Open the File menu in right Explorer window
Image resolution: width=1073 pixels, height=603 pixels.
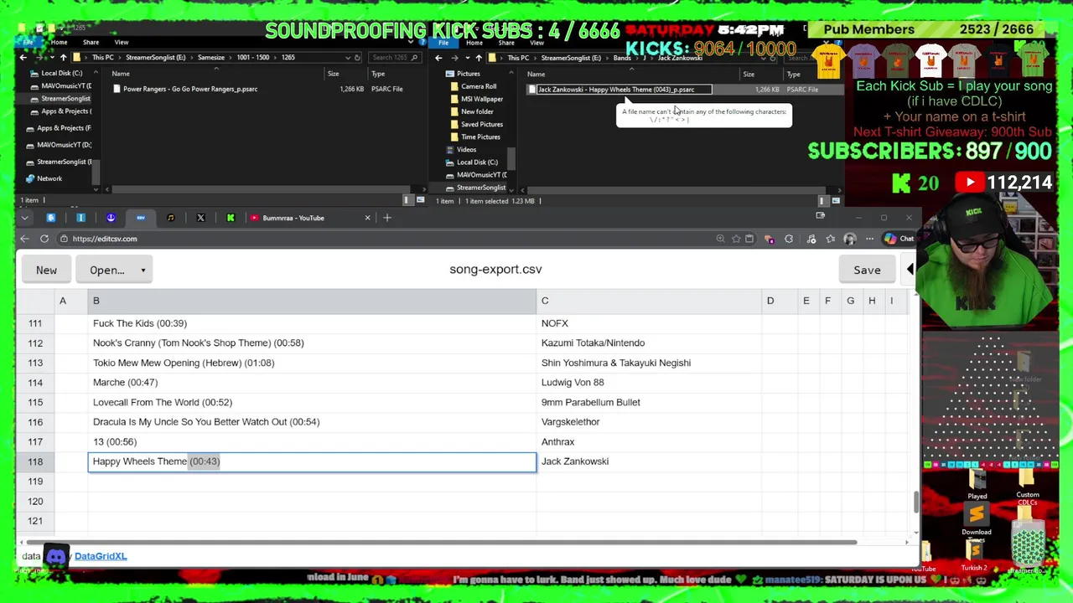443,42
